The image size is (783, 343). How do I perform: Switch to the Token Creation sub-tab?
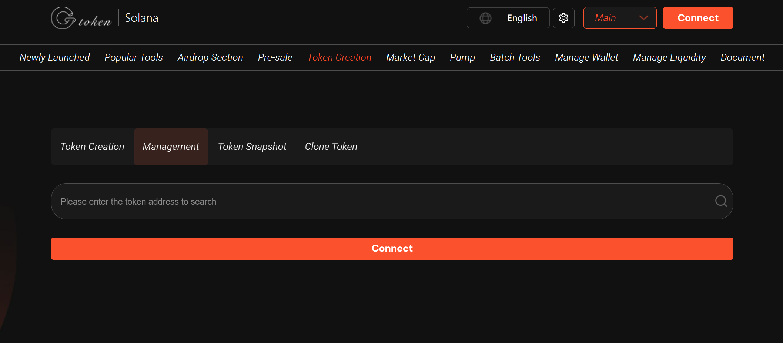tap(92, 147)
